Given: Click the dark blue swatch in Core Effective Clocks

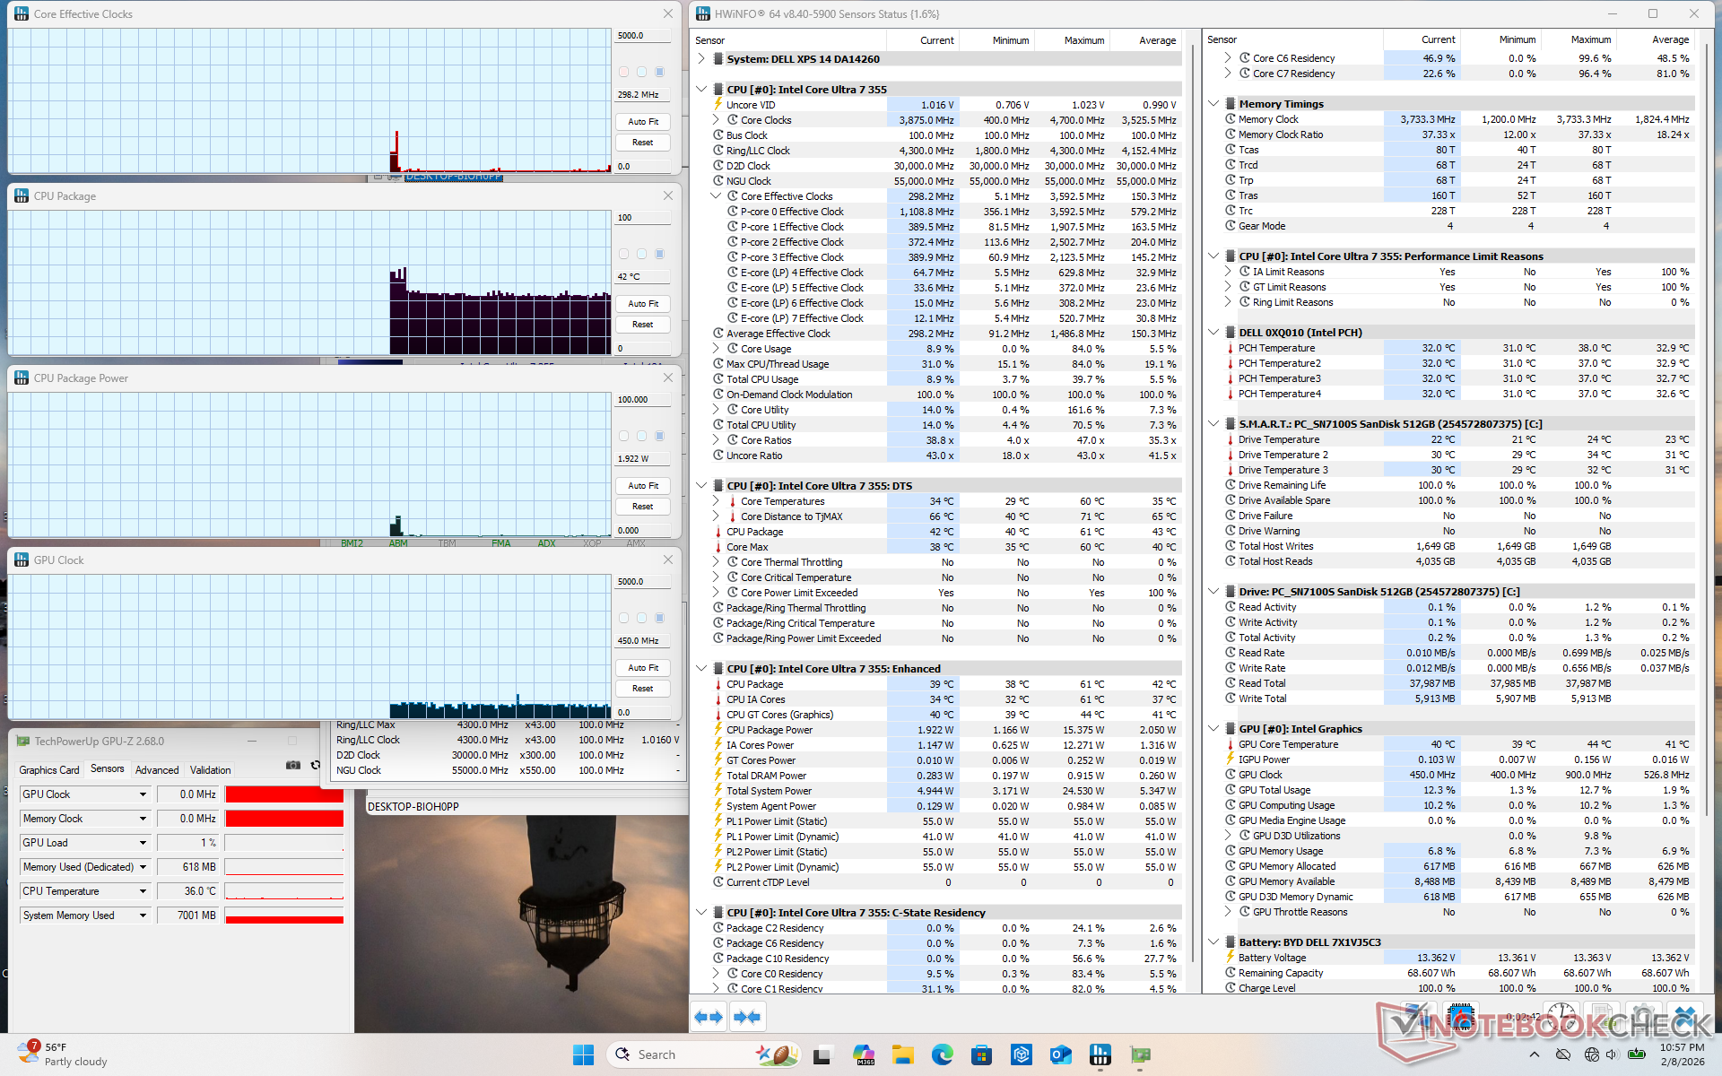Looking at the screenshot, I should pos(660,72).
